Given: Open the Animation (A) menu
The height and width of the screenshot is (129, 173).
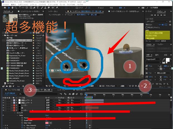Looking at the screenshot, I should 53,5.
